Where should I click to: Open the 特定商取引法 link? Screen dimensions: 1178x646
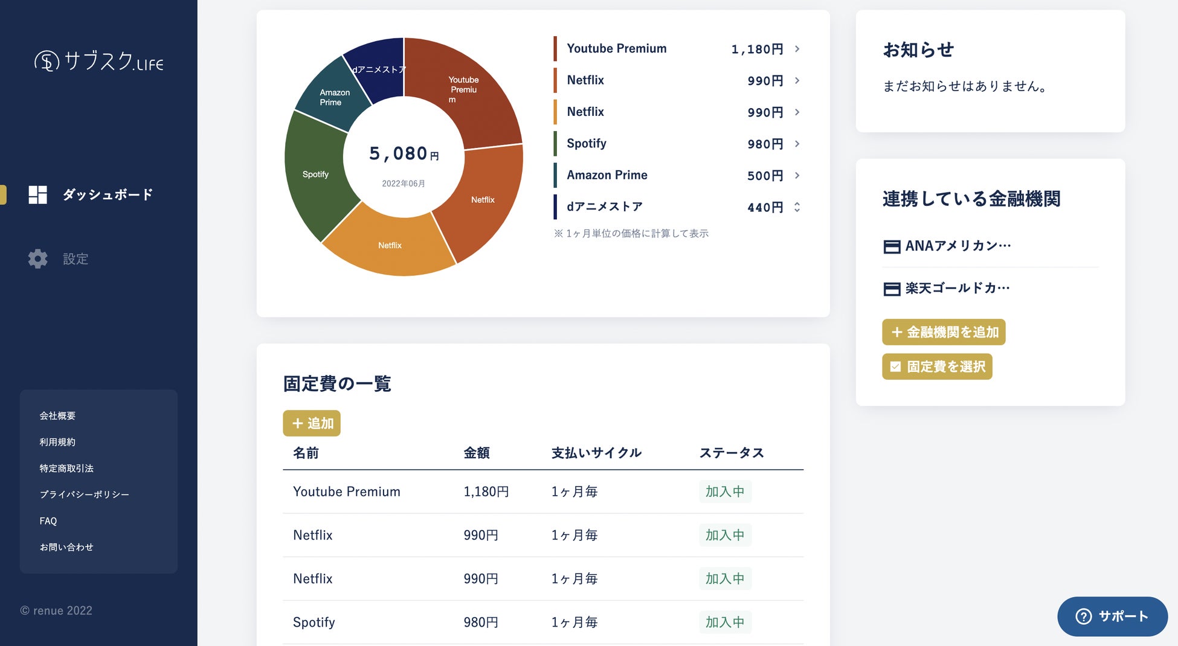pos(66,469)
